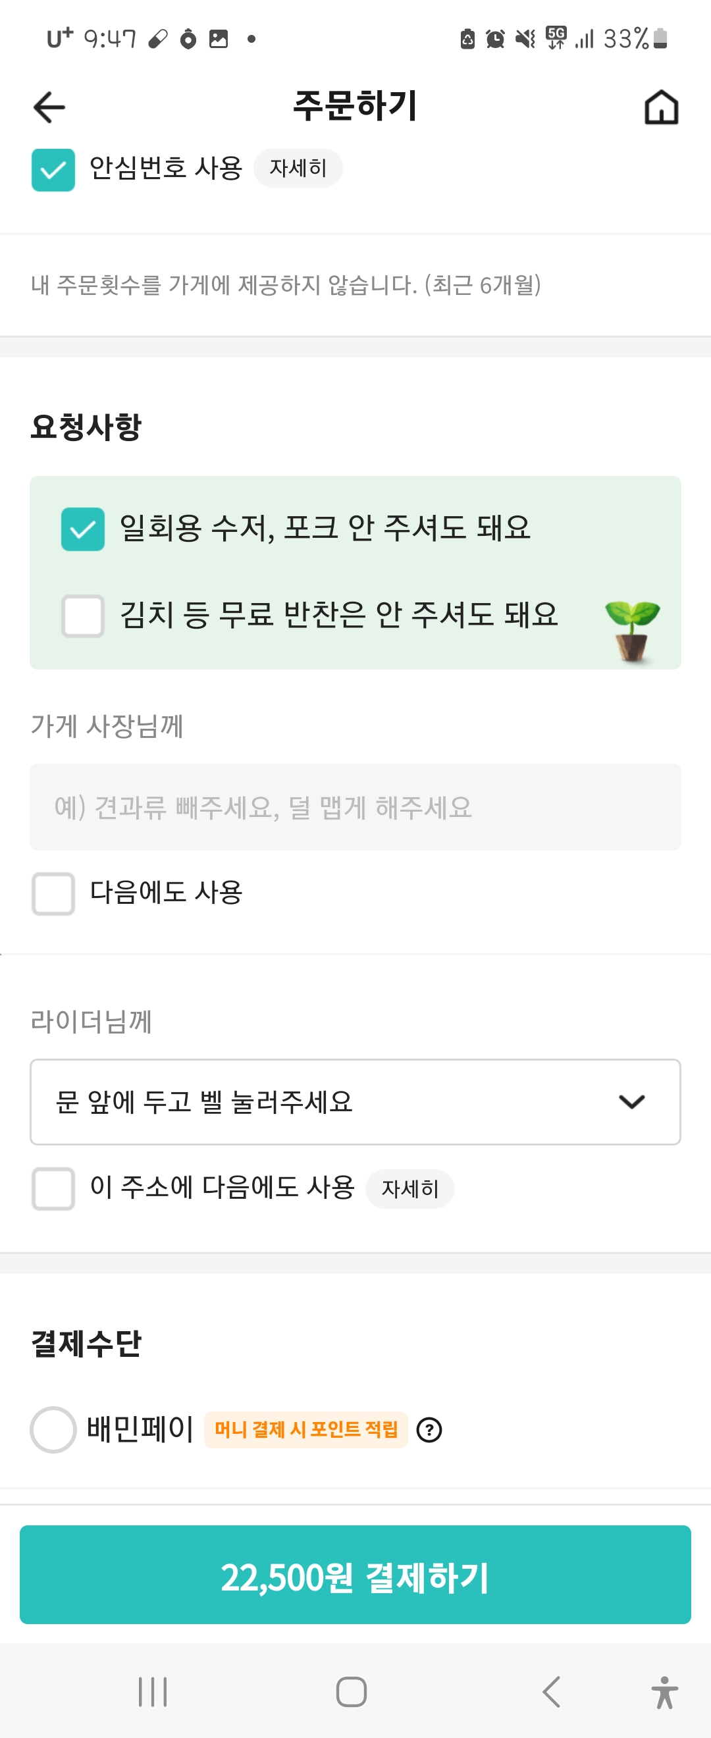Uncheck 안심번호 사용 checkbox
This screenshot has height=1738, width=711.
pyautogui.click(x=53, y=170)
